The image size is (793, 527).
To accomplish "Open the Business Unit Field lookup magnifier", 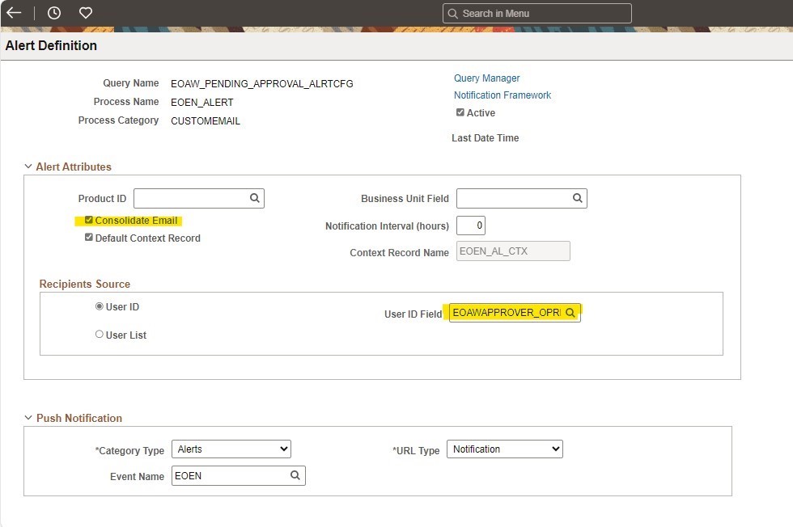I will click(x=578, y=198).
